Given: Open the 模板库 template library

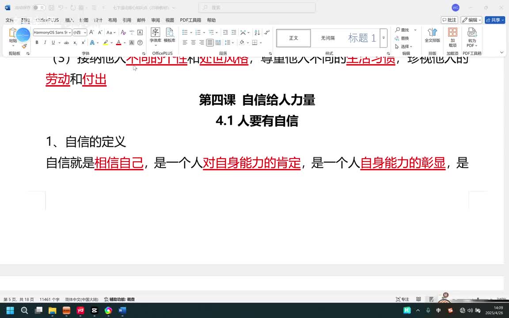Looking at the screenshot, I should pos(170,35).
